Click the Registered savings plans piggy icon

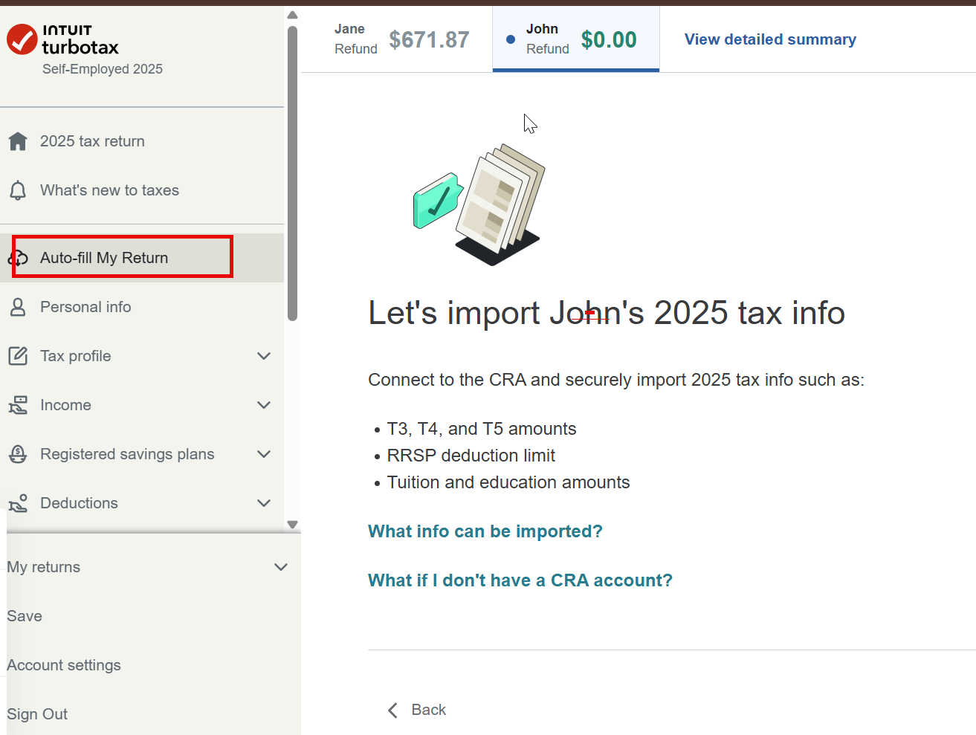tap(18, 454)
